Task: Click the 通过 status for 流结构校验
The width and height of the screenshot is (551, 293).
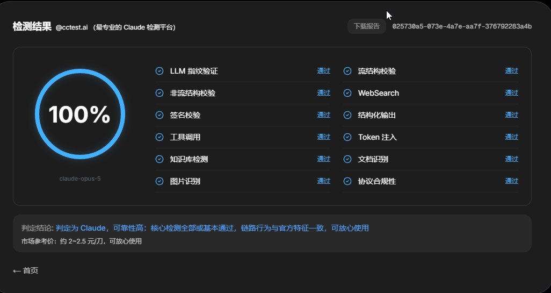Action: tap(512, 71)
